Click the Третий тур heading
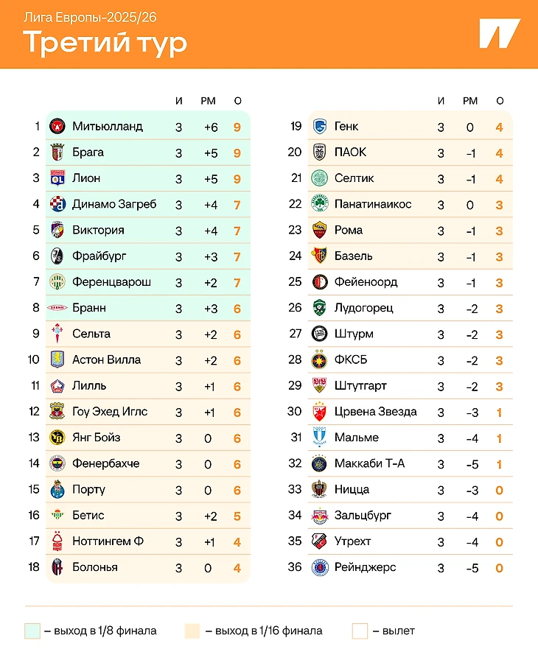This screenshot has width=538, height=663. pos(105,43)
